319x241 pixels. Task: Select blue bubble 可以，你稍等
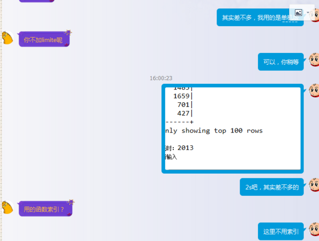click(x=281, y=62)
